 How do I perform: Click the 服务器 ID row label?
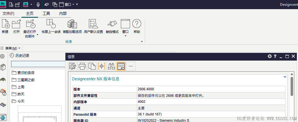[81, 120]
